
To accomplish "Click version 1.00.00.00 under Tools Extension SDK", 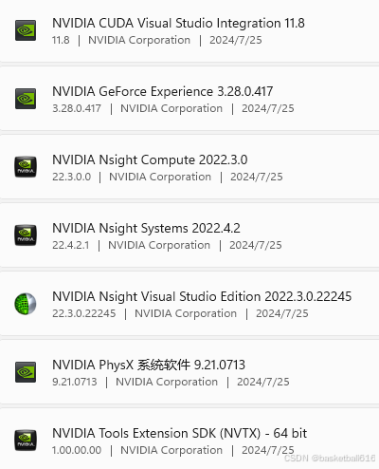I will tap(77, 450).
